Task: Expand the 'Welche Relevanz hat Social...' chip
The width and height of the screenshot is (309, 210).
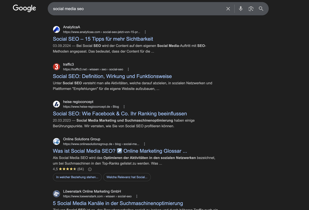Action: pos(127,177)
